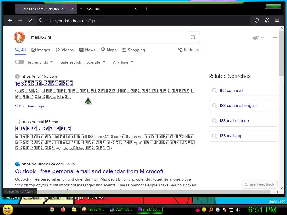Click the network tray icon
287x215 pixels.
pos(231,210)
